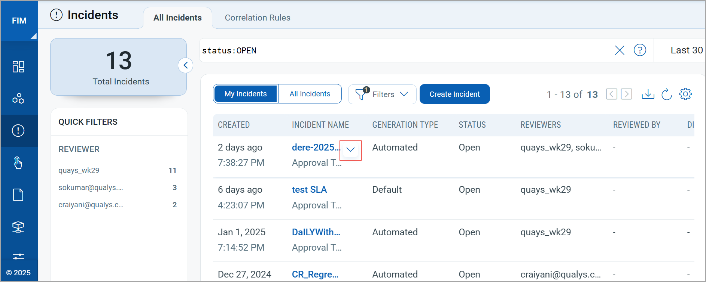Go to next page of incidents
Viewport: 706px width, 282px height.
pyautogui.click(x=626, y=94)
